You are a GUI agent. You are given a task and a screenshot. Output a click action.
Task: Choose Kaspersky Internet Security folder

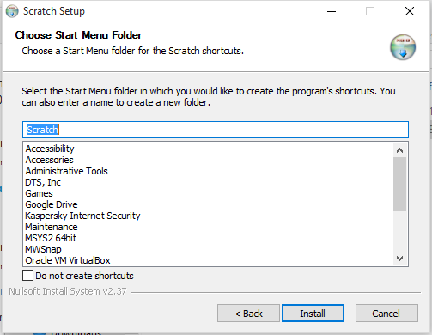tap(82, 216)
